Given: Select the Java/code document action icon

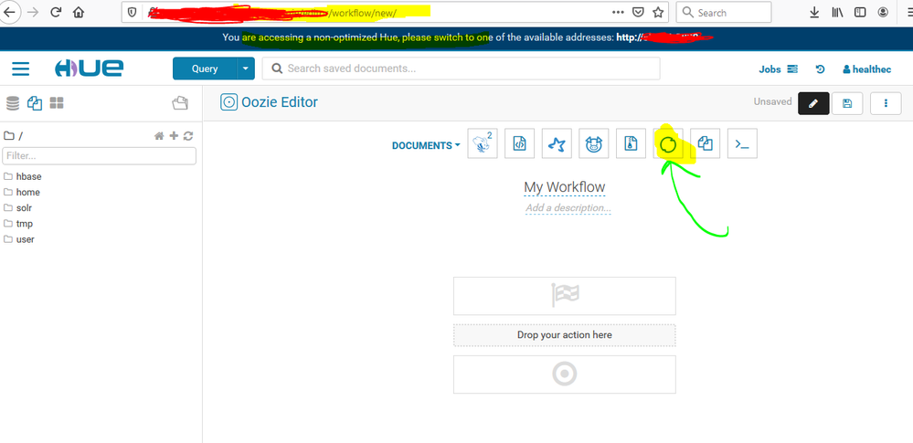Looking at the screenshot, I should pyautogui.click(x=519, y=143).
